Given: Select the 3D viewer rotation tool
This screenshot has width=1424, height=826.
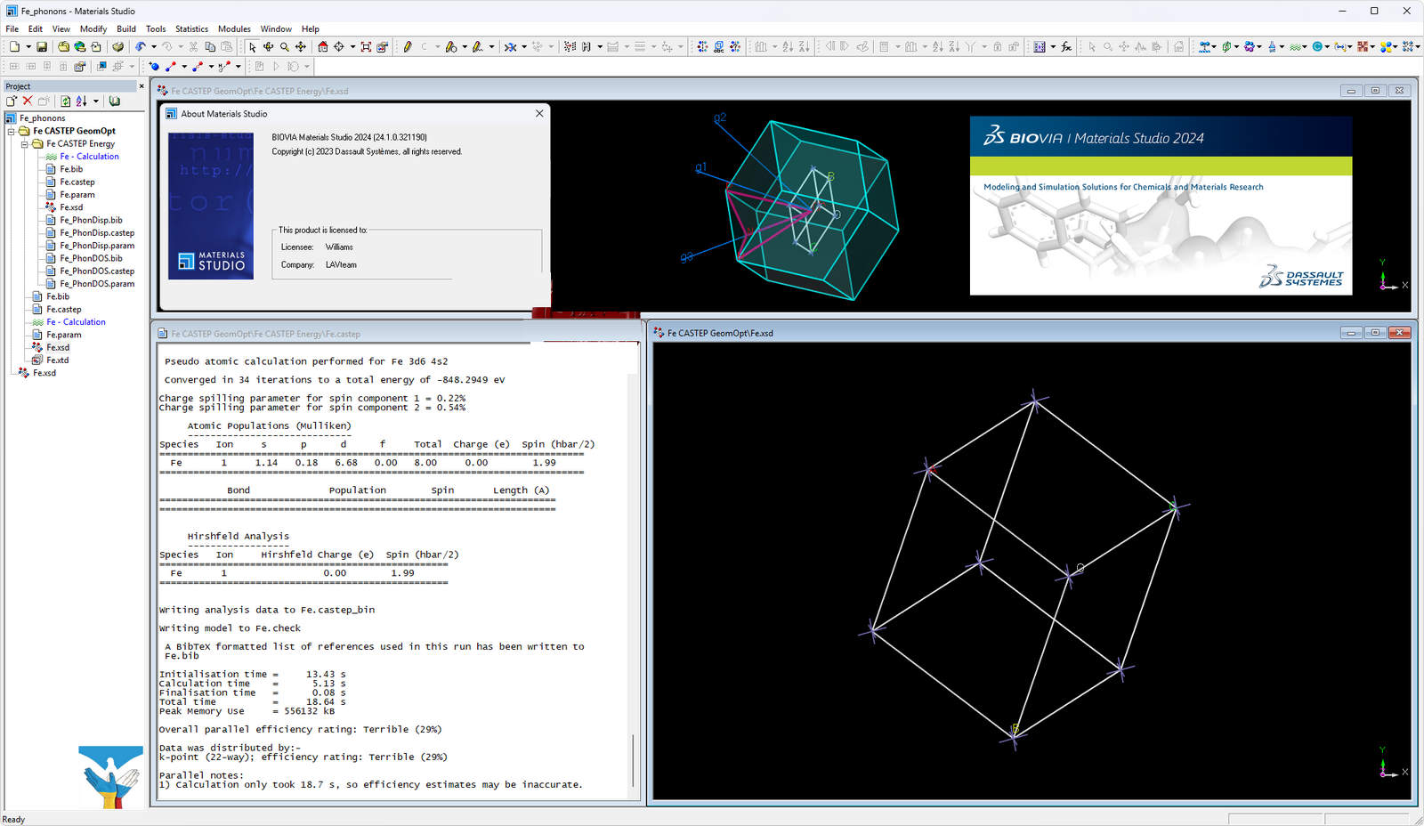Looking at the screenshot, I should pos(268,46).
